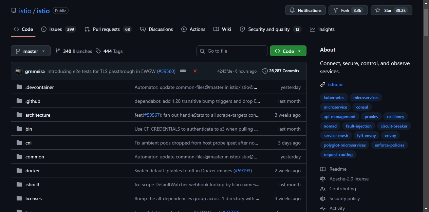The image size is (429, 212).
Task: Open the Security policy link
Action: pyautogui.click(x=344, y=198)
